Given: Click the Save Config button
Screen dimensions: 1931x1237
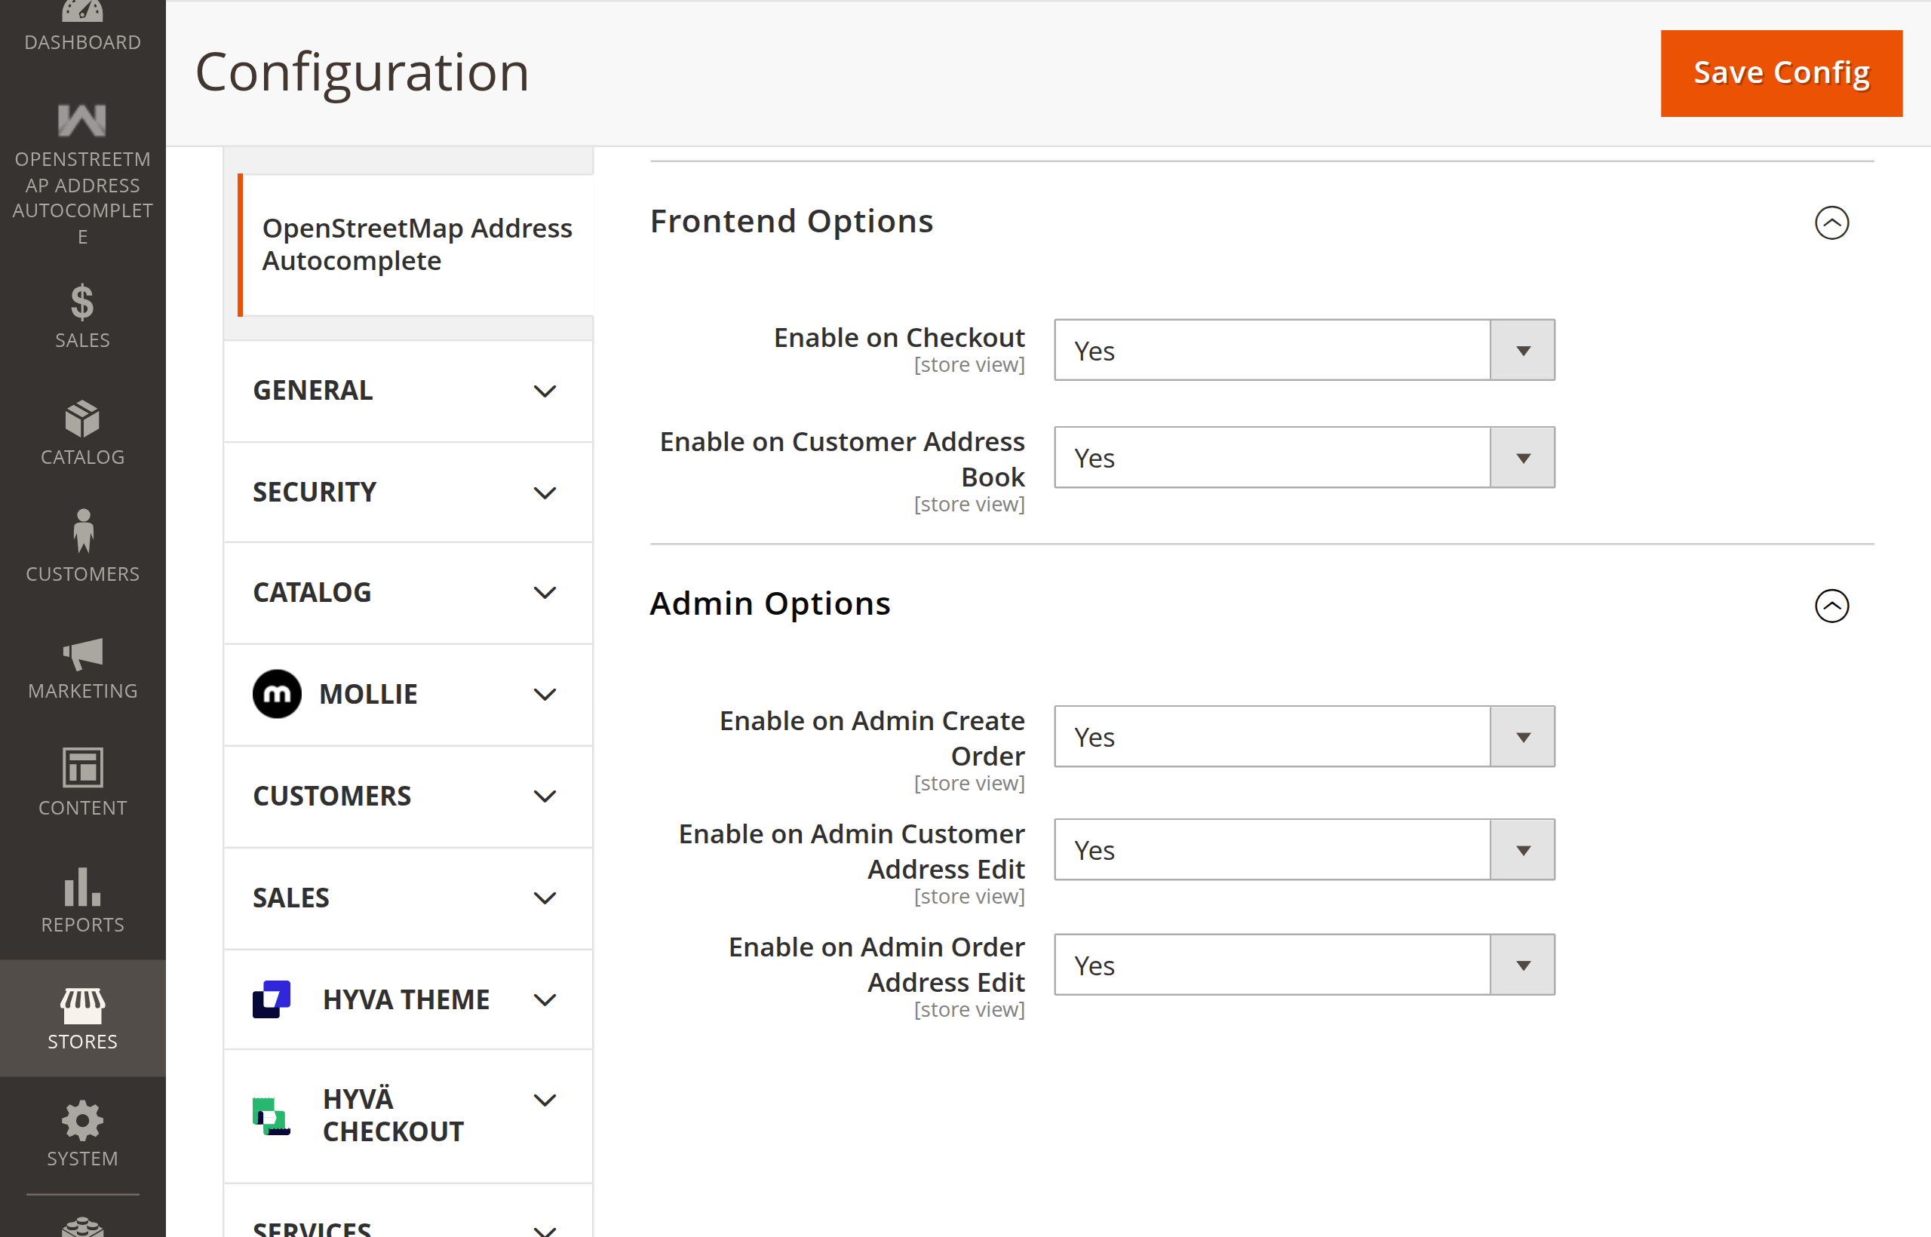Looking at the screenshot, I should (1781, 73).
